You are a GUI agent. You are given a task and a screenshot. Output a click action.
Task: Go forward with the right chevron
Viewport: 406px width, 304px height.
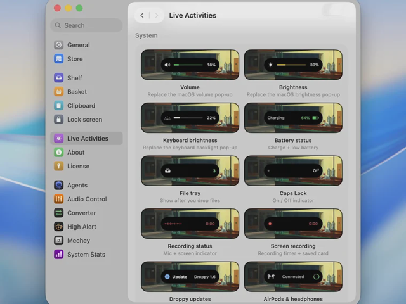click(x=157, y=15)
